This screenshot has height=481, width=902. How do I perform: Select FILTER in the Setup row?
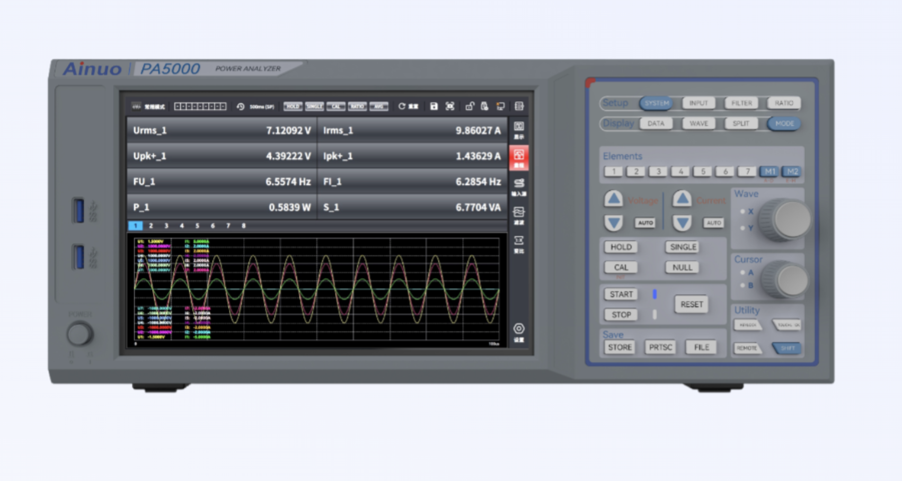point(741,103)
